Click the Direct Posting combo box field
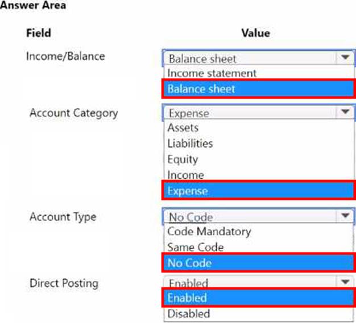This screenshot has width=356, height=323. tap(250, 282)
